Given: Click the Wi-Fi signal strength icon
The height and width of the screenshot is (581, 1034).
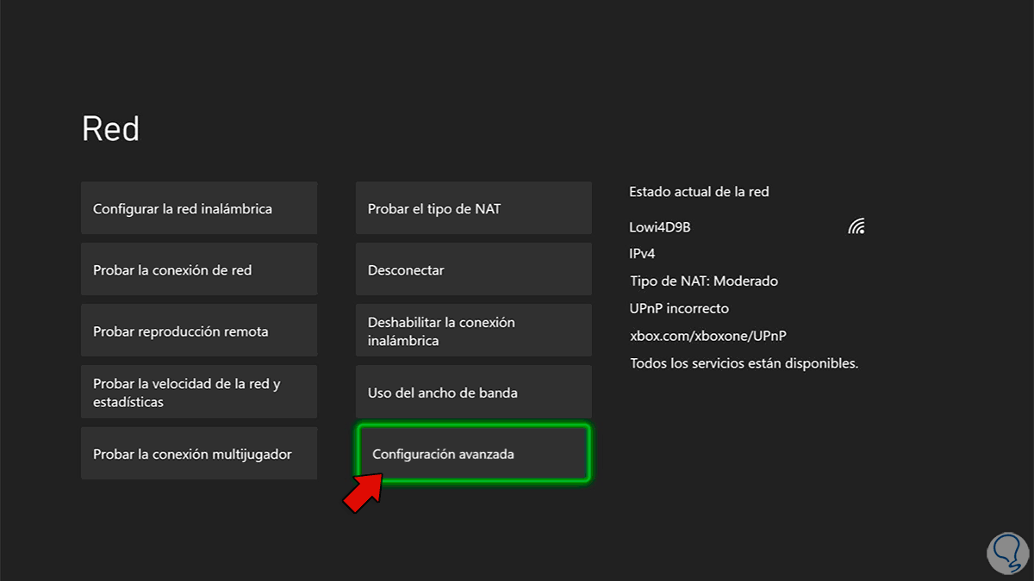Looking at the screenshot, I should pyautogui.click(x=856, y=226).
